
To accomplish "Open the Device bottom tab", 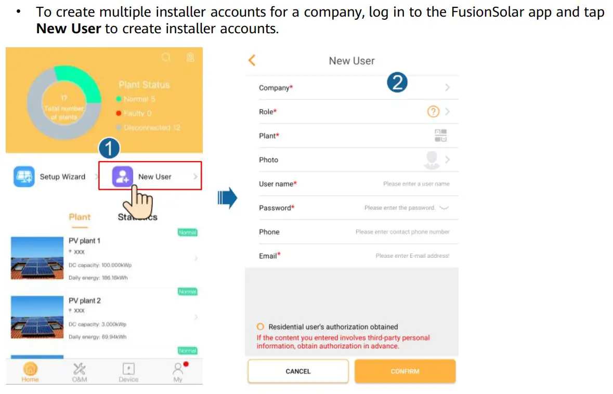I will pos(128,372).
